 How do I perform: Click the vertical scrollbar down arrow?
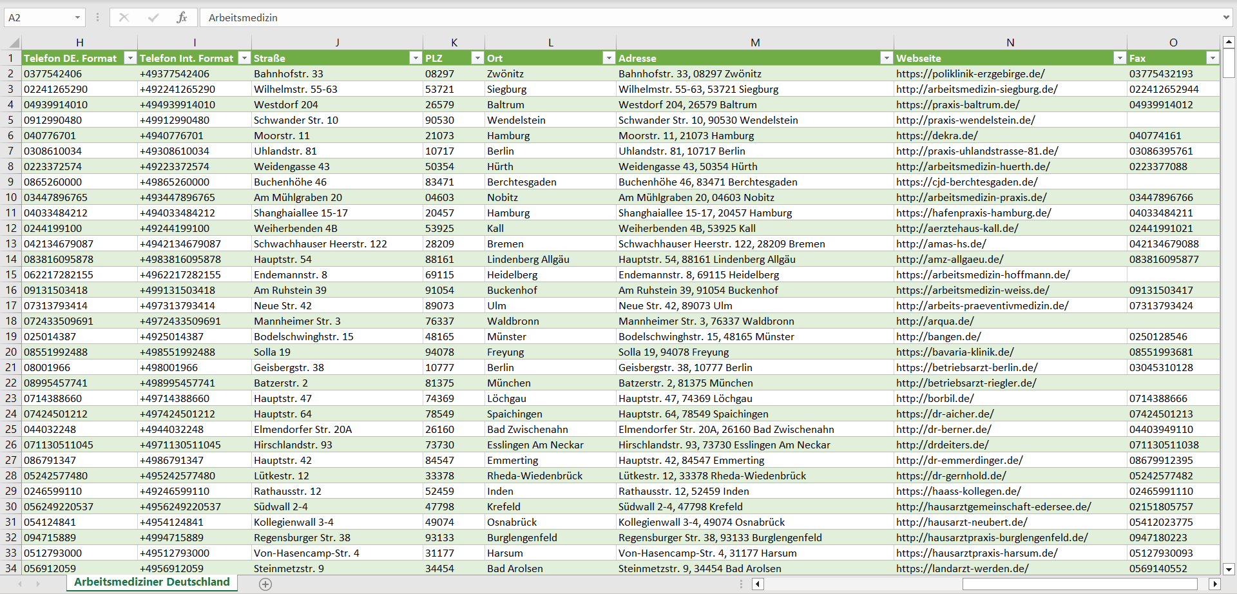1229,569
